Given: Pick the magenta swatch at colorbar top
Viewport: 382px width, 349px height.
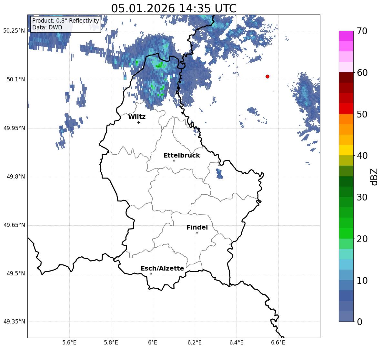Looking at the screenshot, I should pyautogui.click(x=346, y=36).
